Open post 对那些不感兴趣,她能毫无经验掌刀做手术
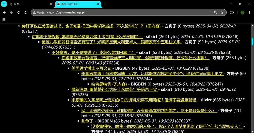Viewport: 254px width, 133px height. [x=87, y=37]
